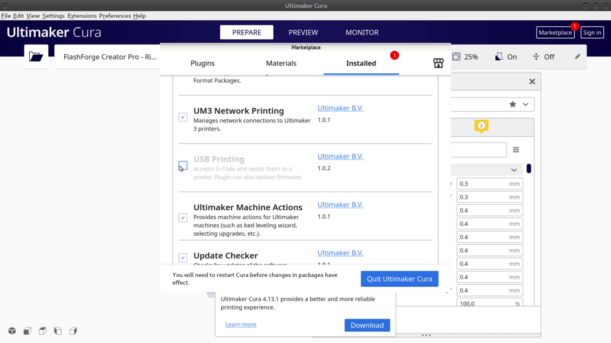Image resolution: width=611 pixels, height=343 pixels.
Task: Click the first 0.3 mm value field
Action: pyautogui.click(x=489, y=183)
